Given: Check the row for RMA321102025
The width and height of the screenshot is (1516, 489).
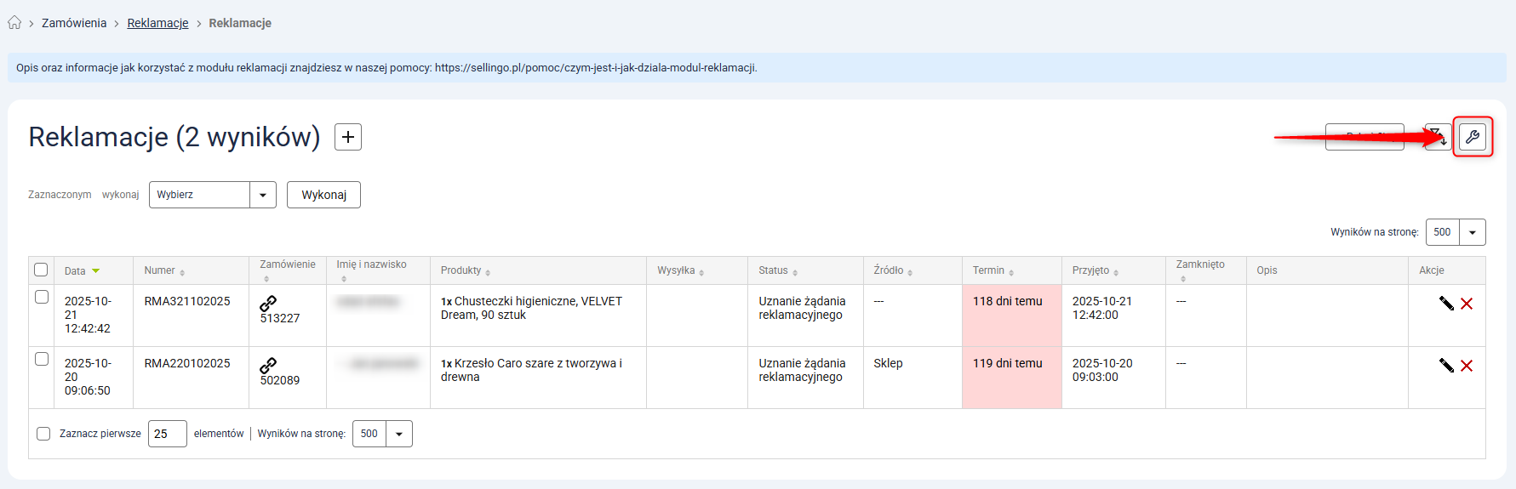Looking at the screenshot, I should tap(42, 297).
